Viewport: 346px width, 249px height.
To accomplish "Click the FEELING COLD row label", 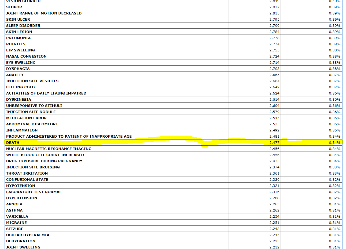I will click(21, 87).
